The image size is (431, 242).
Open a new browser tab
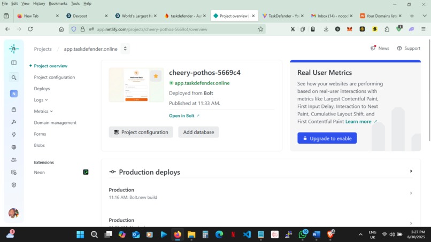tap(412, 16)
